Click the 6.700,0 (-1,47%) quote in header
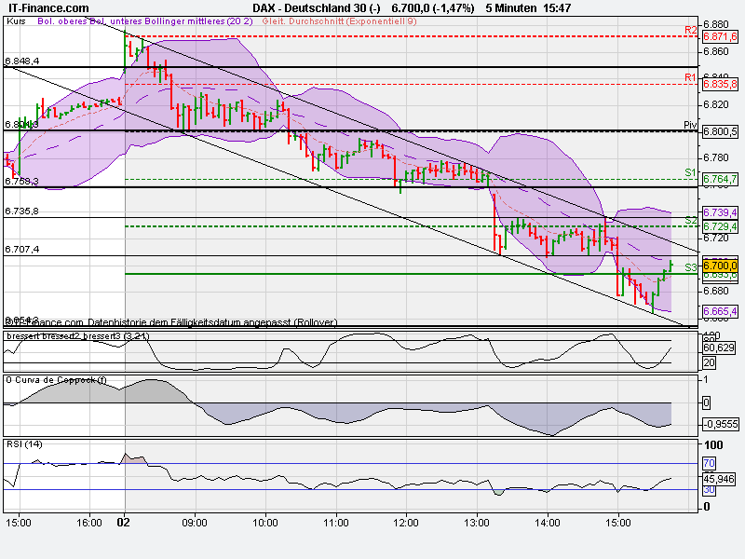Viewport: 745px width, 559px height. (433, 8)
